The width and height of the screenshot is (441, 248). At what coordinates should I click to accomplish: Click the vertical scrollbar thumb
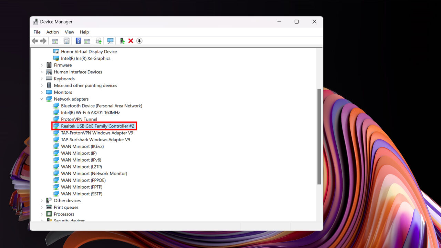tap(319, 134)
